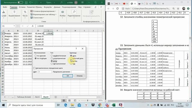The width and height of the screenshot is (192, 108).
Task: Close the Прогрессия dialog with its X
Action: [x=82, y=49]
